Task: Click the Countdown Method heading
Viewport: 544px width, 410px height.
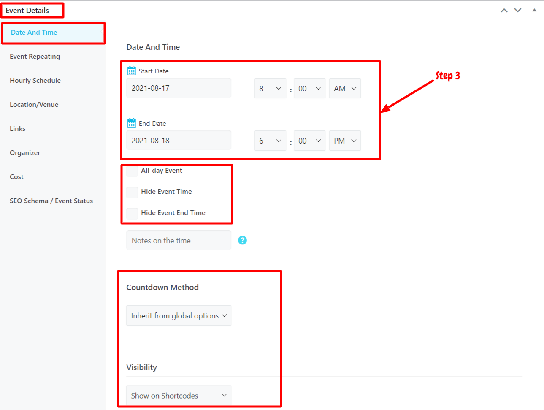Action: [162, 288]
